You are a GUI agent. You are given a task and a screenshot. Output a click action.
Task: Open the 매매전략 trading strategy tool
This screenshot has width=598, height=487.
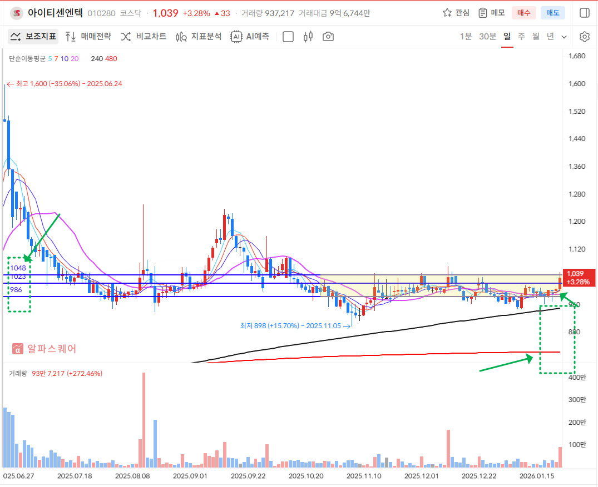pos(88,37)
